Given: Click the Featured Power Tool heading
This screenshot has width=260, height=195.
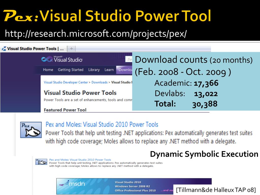Looking at the screenshot, I should click(65, 110).
